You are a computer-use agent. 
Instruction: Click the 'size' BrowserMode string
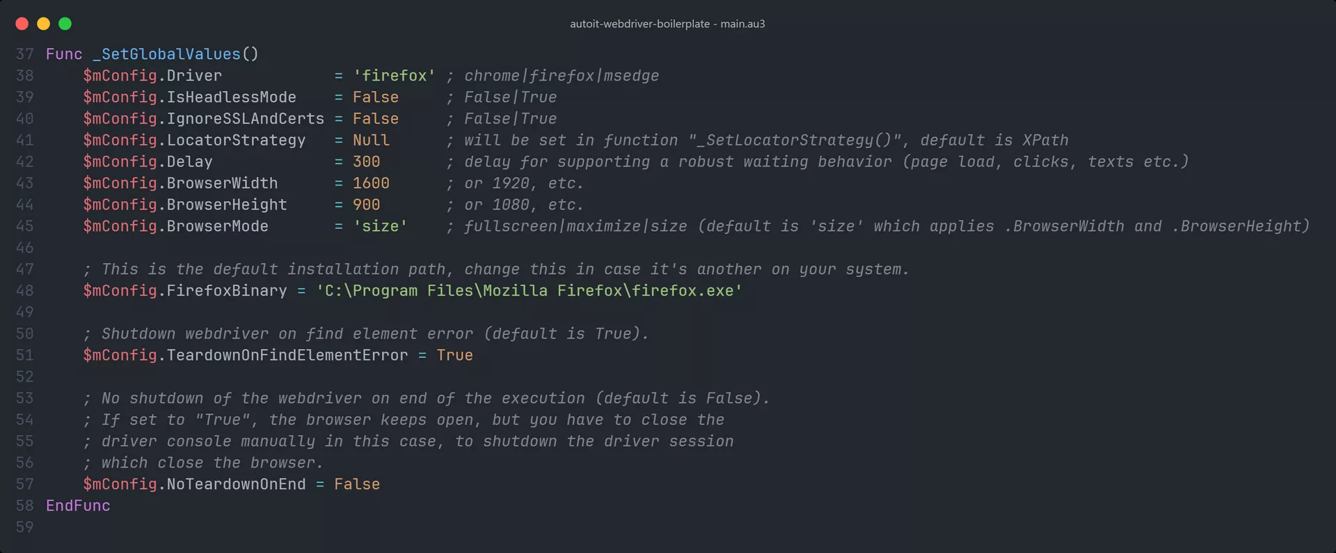pyautogui.click(x=380, y=227)
